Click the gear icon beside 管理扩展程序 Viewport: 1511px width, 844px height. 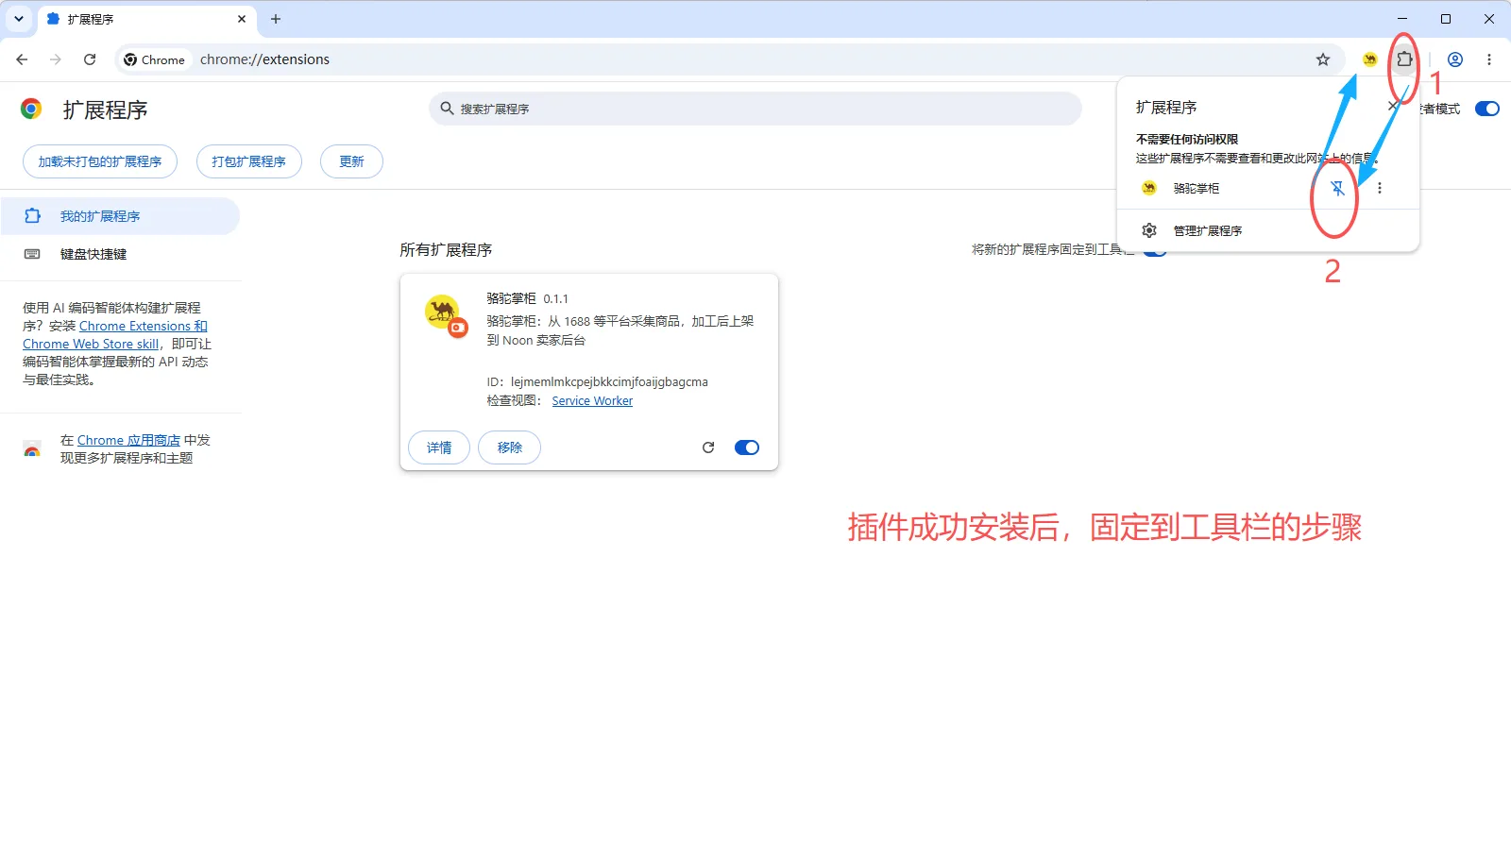pos(1149,230)
